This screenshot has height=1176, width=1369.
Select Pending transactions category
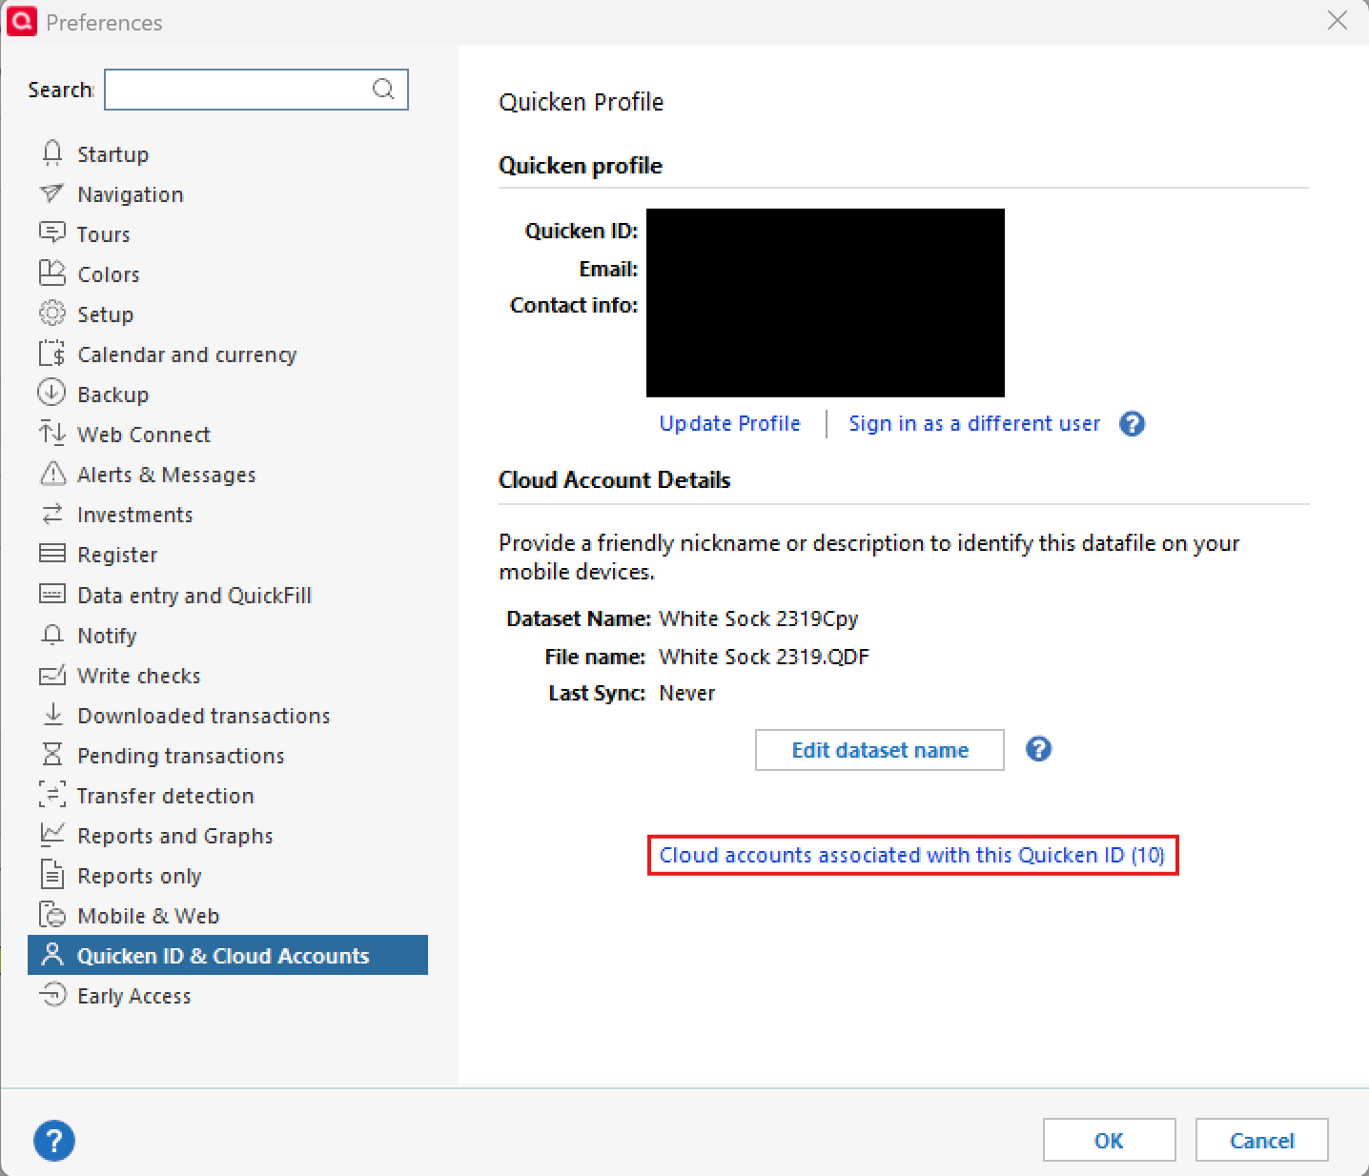click(x=181, y=756)
